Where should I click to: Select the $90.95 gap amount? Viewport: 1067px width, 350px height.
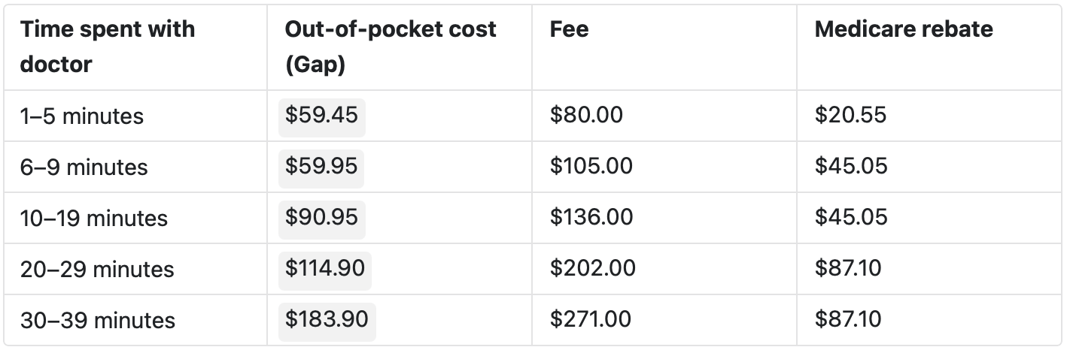[x=321, y=218]
